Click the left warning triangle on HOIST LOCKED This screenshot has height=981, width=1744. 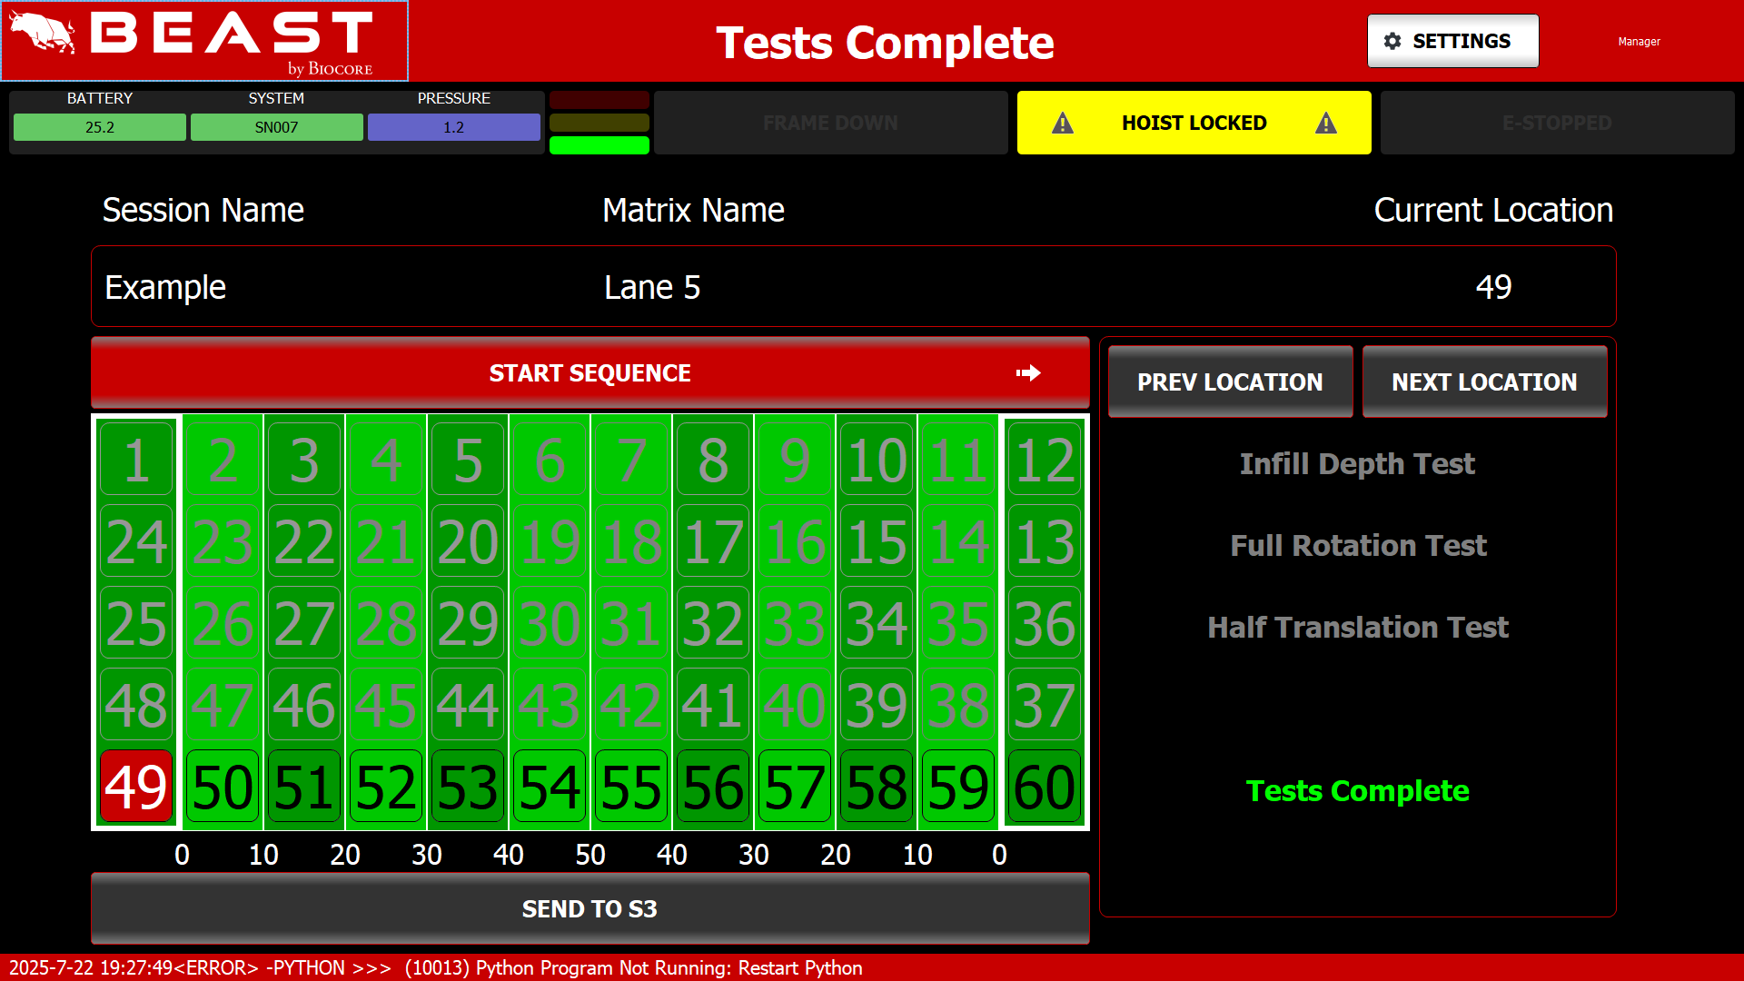(x=1062, y=124)
